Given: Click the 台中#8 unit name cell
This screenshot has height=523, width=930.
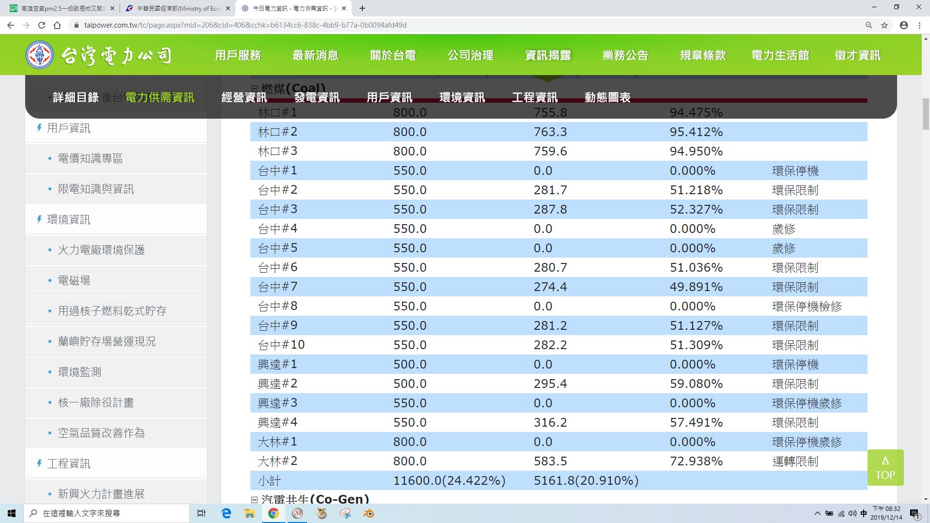Looking at the screenshot, I should [x=278, y=306].
